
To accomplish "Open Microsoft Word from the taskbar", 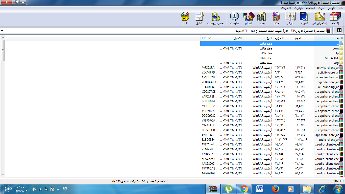I will point(260,189).
